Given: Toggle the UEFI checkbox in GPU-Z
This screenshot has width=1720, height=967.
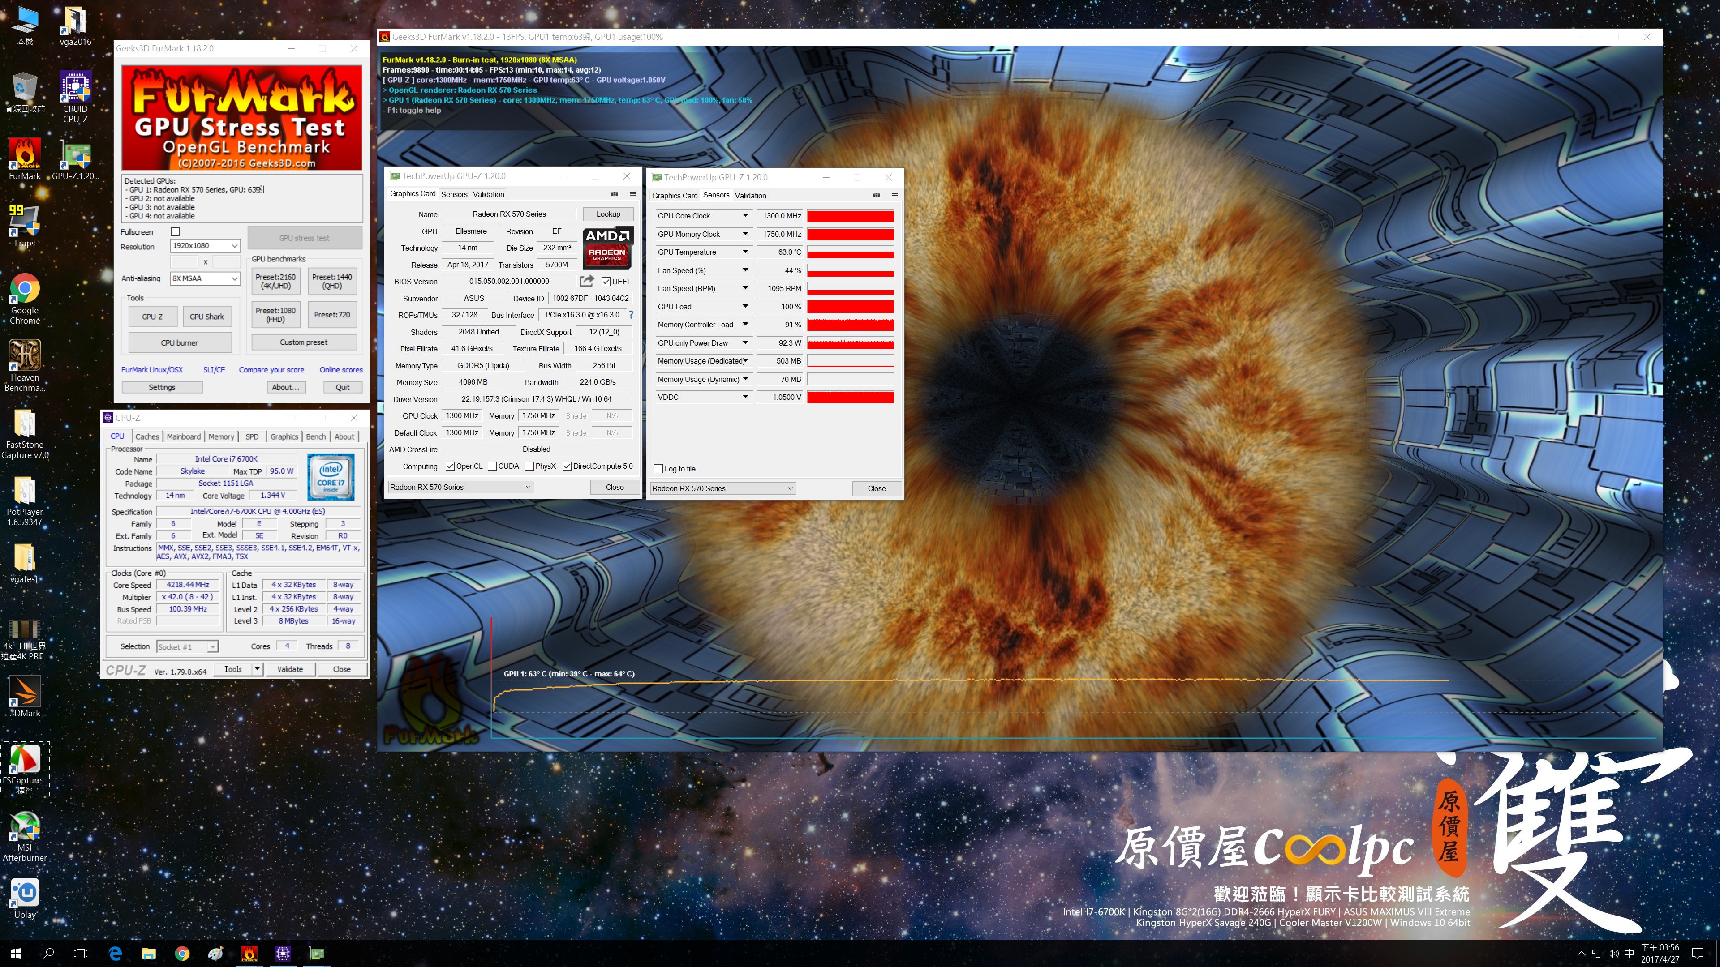Looking at the screenshot, I should (606, 282).
